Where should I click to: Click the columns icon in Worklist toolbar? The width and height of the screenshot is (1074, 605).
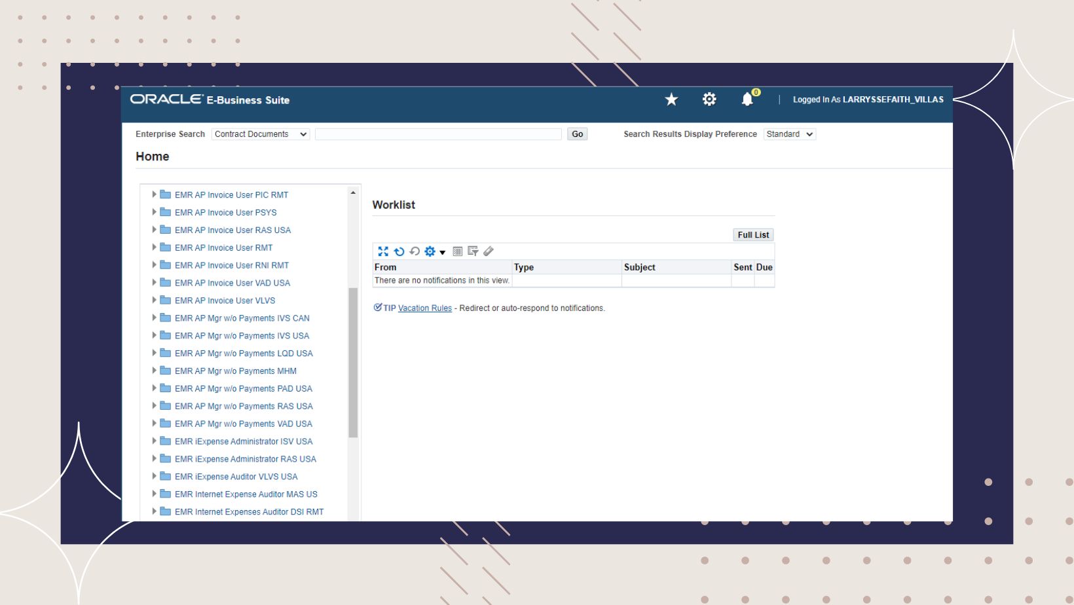point(458,251)
